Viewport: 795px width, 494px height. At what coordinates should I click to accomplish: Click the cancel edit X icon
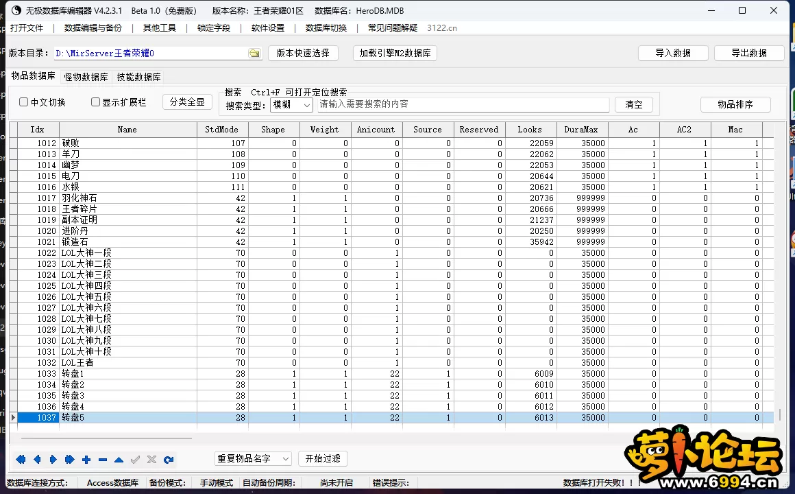point(151,460)
